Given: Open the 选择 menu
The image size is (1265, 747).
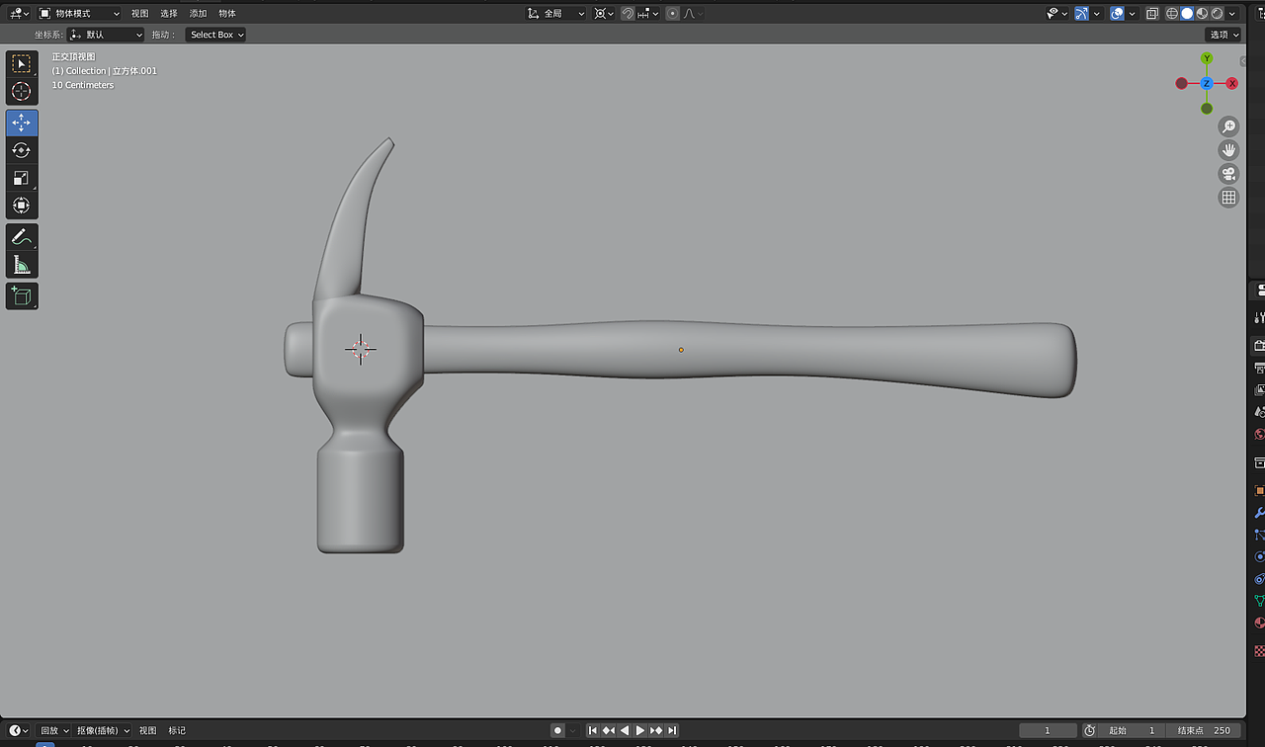Looking at the screenshot, I should [x=169, y=14].
